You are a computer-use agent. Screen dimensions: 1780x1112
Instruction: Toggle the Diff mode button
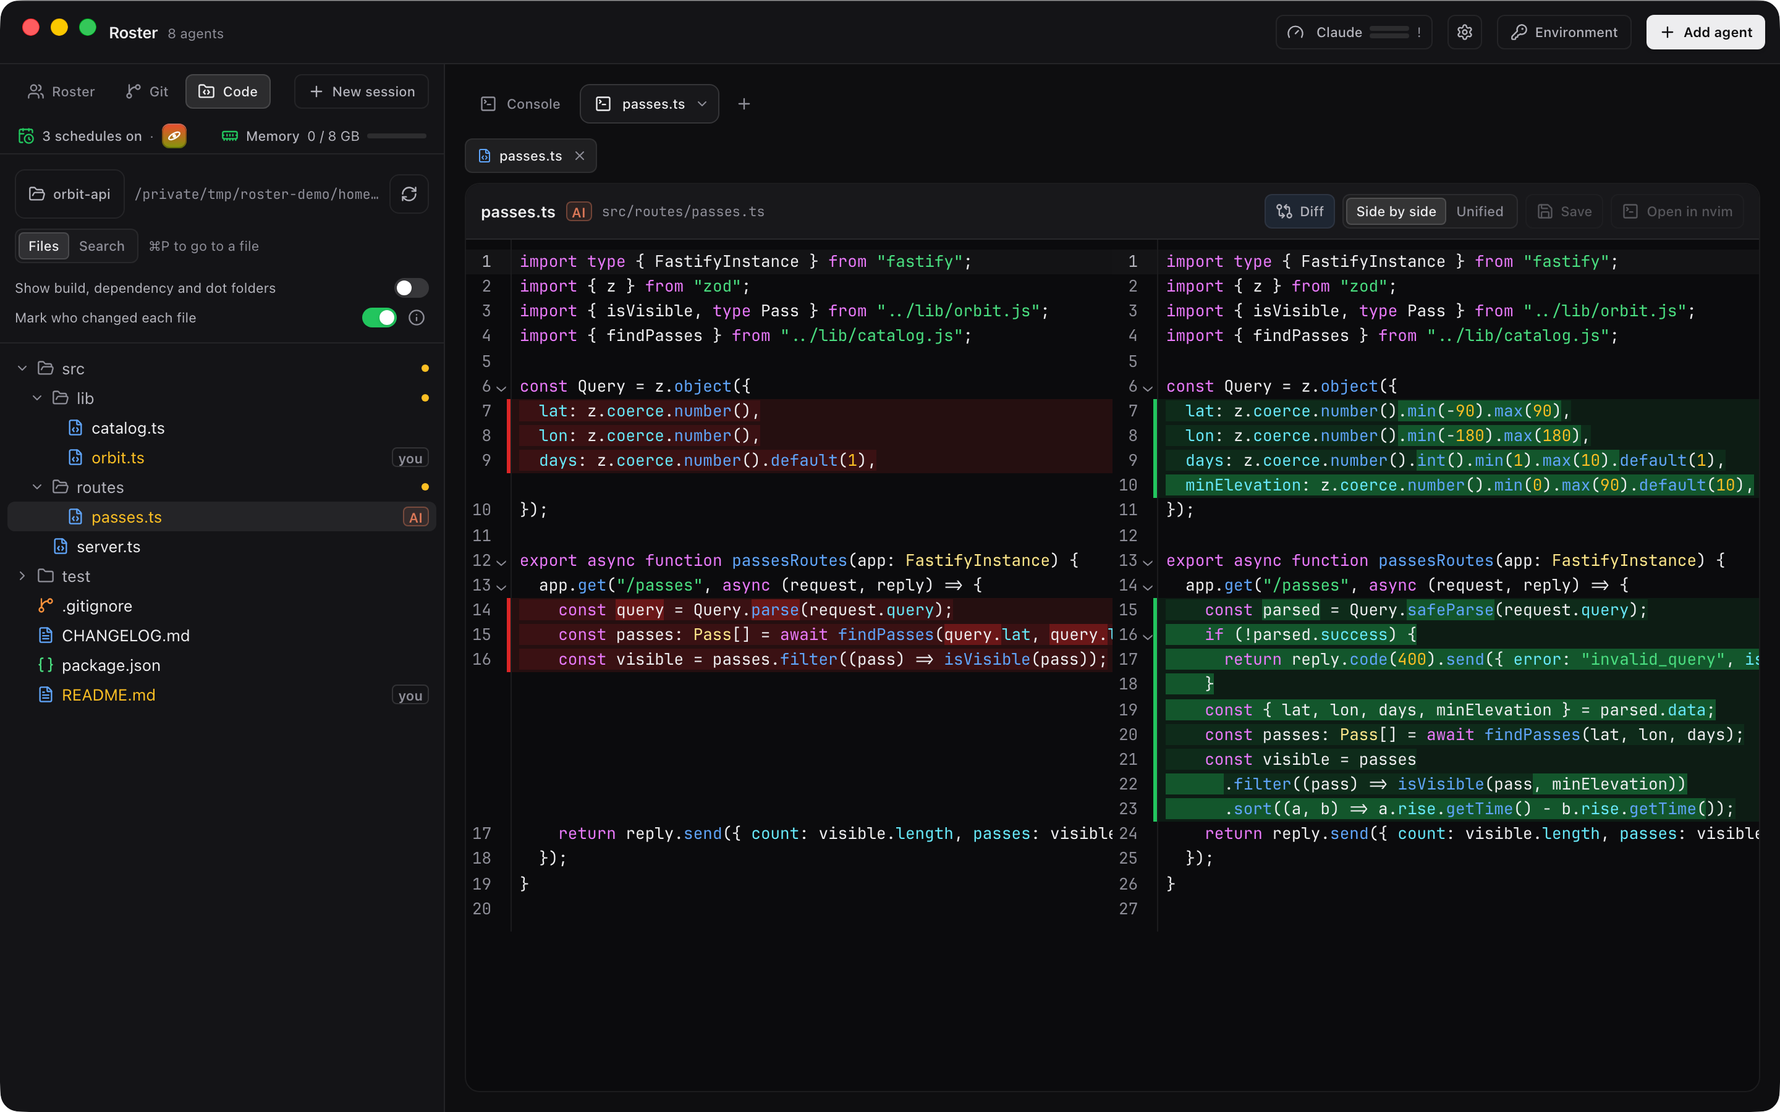(1299, 212)
